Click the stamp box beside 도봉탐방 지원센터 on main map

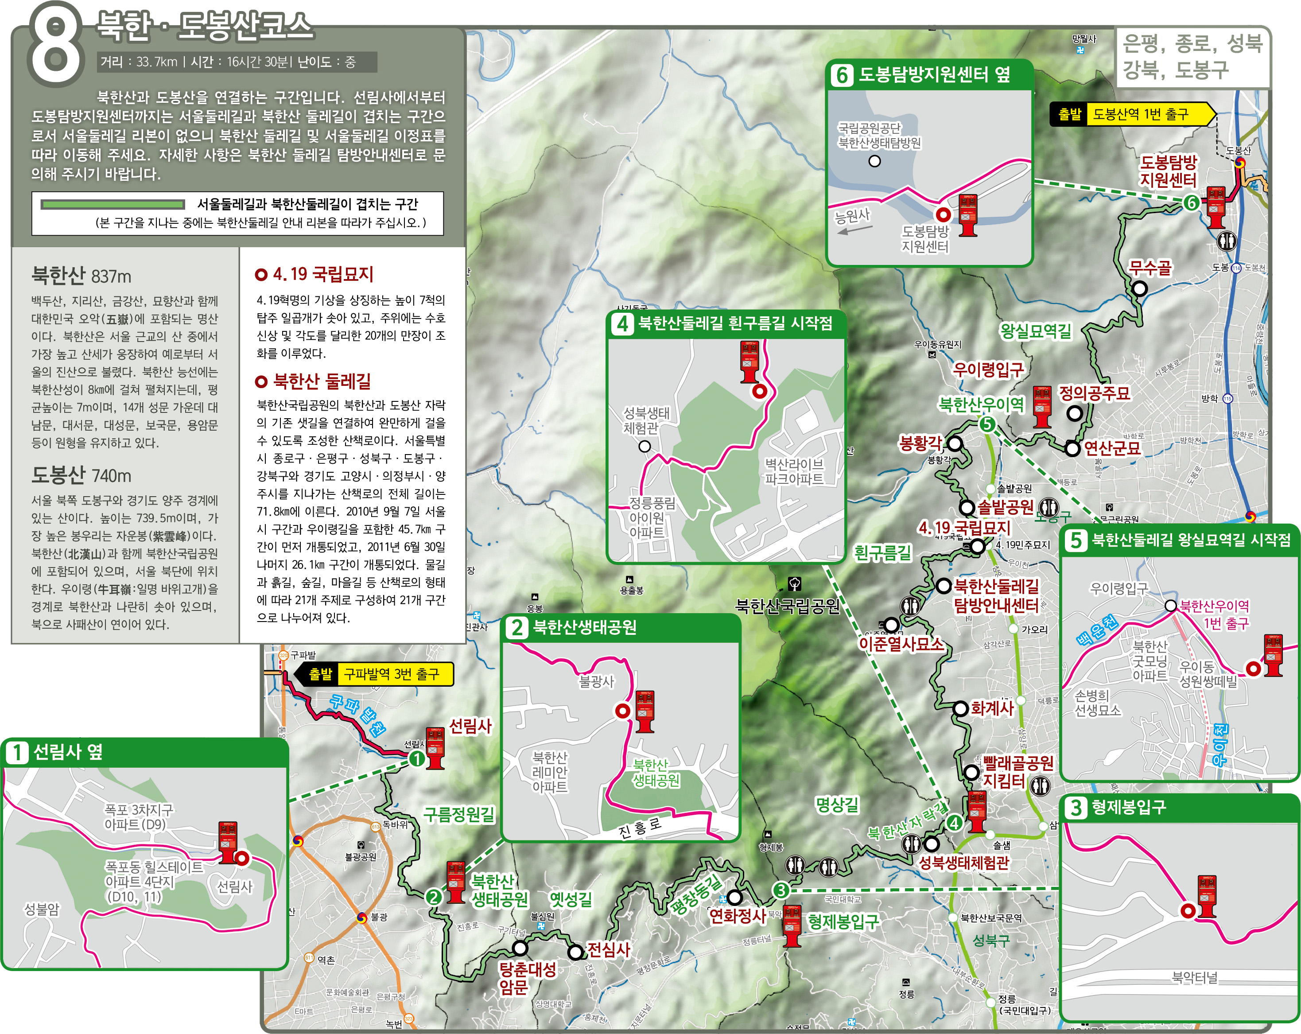click(x=1216, y=208)
